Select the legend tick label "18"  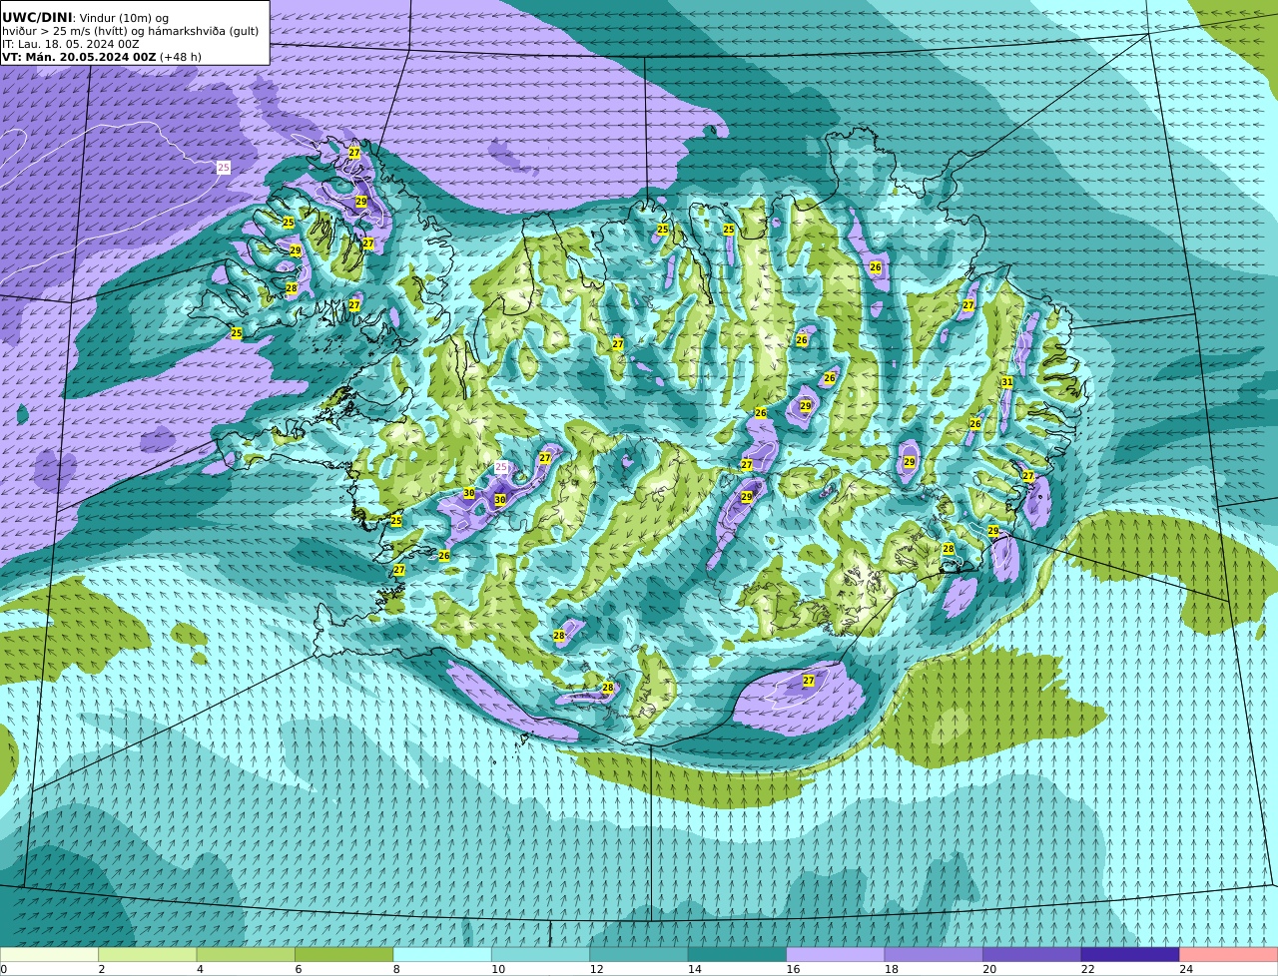tap(892, 969)
